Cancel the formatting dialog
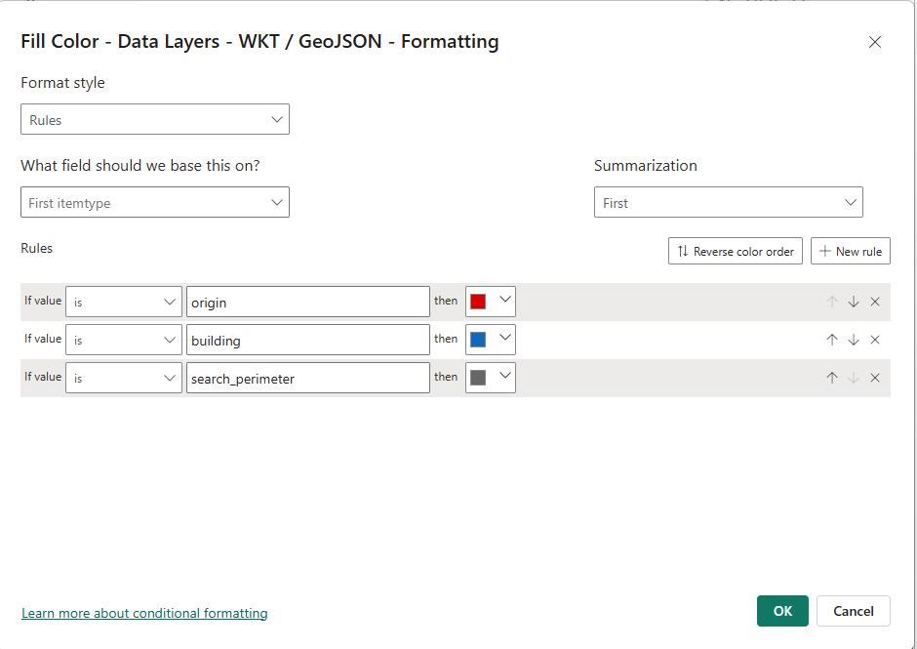Image resolution: width=917 pixels, height=649 pixels. [x=853, y=611]
